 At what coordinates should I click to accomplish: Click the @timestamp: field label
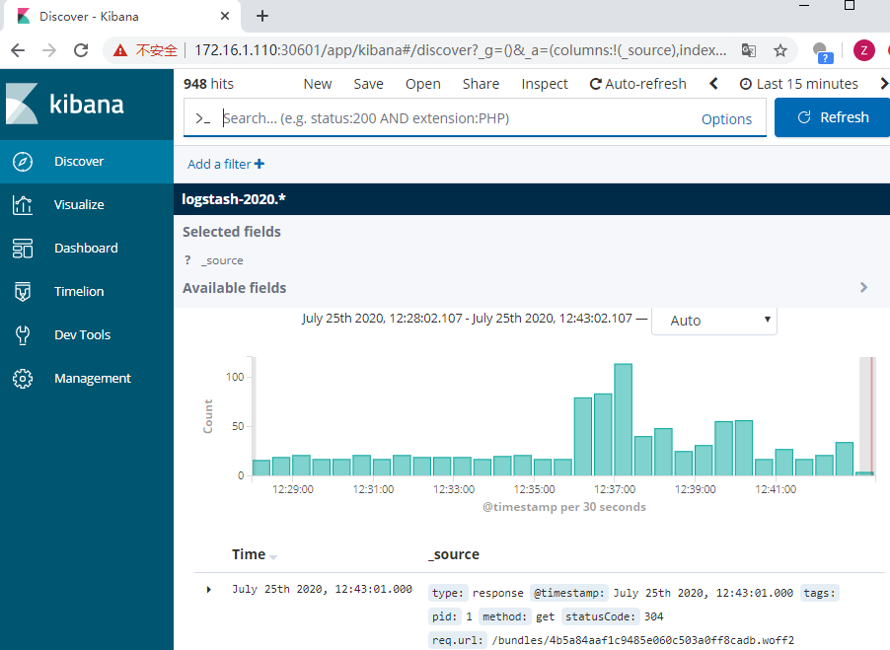click(x=568, y=593)
